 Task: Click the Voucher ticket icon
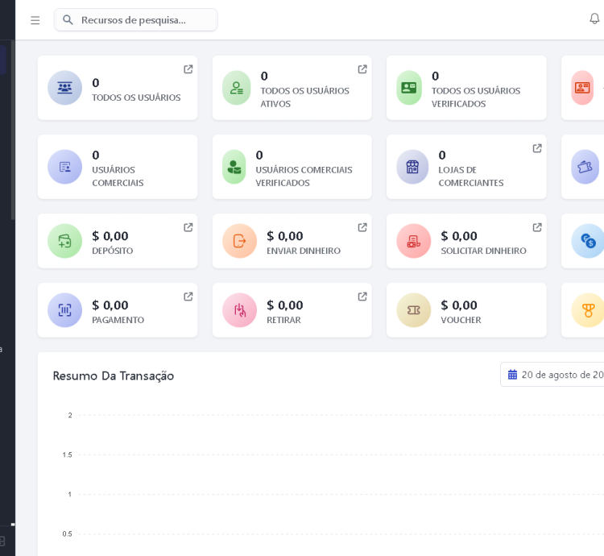(414, 310)
